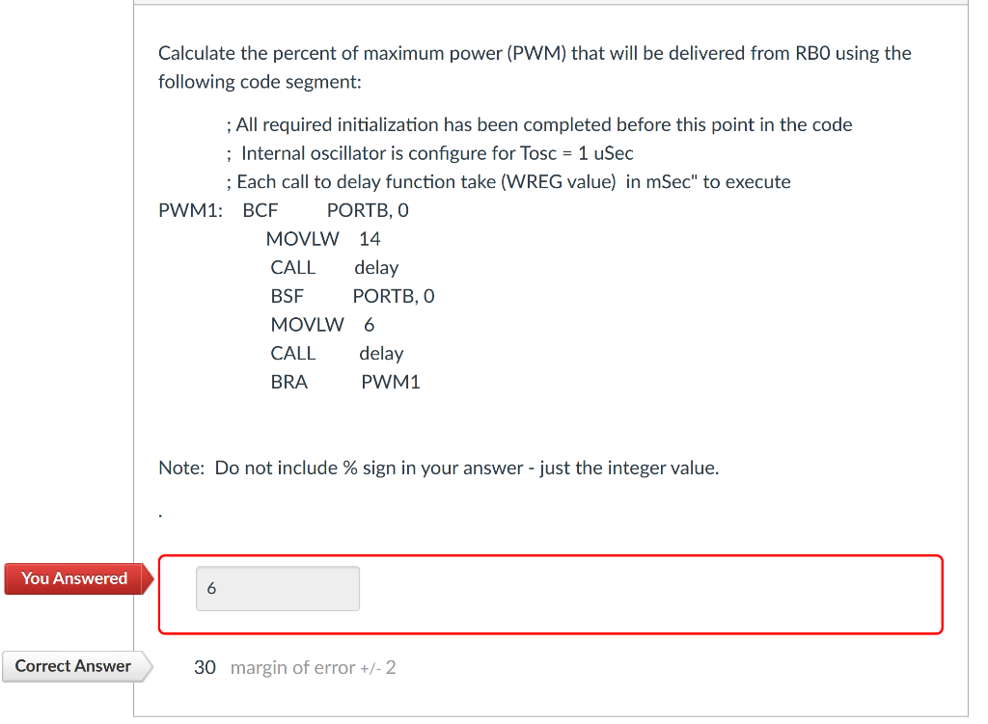Click the margin of error +/- 2 text
The image size is (988, 724).
tap(312, 667)
